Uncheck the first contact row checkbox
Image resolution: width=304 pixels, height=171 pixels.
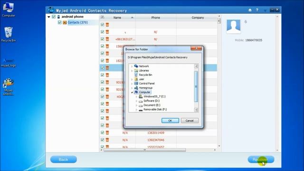(103, 24)
